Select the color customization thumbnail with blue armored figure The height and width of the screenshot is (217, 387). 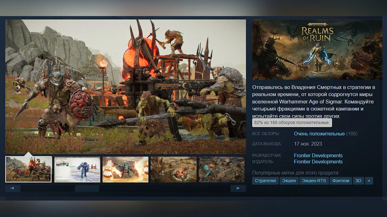tap(77, 169)
